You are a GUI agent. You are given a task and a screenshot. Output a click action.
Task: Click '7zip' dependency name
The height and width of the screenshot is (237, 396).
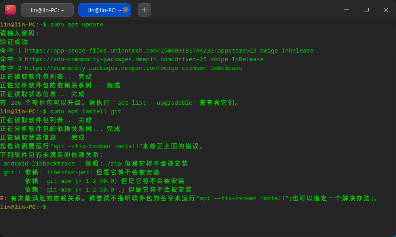click(114, 164)
